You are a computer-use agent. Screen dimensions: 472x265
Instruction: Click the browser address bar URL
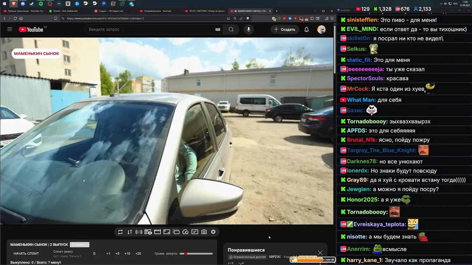point(105,18)
